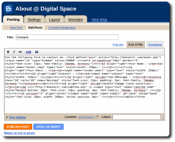175x142 pixels.
Task: Click the Blogger logo icon
Action: [x=9, y=9]
